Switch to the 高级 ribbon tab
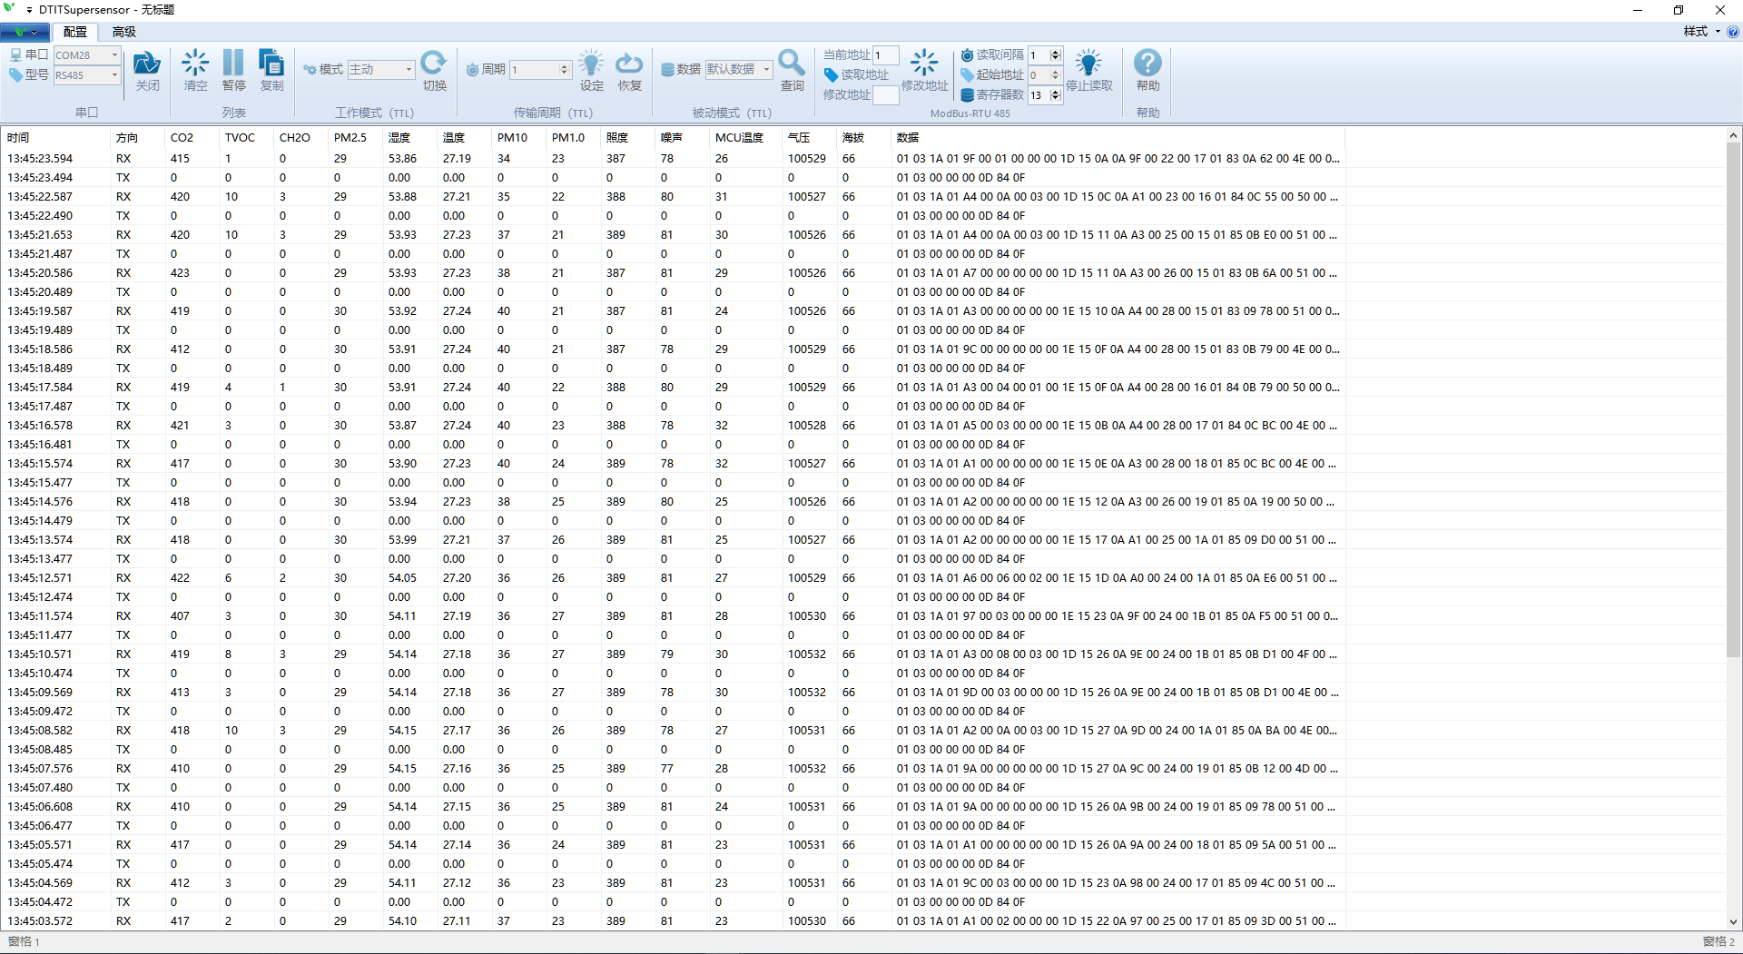The height and width of the screenshot is (954, 1743). tap(123, 32)
